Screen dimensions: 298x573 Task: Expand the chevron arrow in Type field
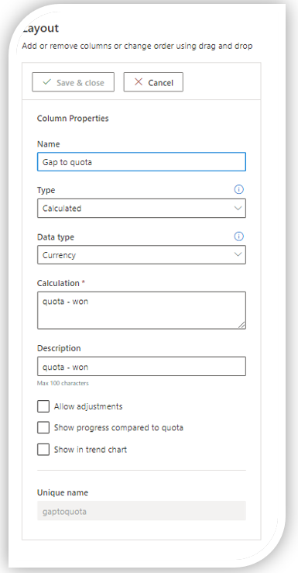[238, 209]
